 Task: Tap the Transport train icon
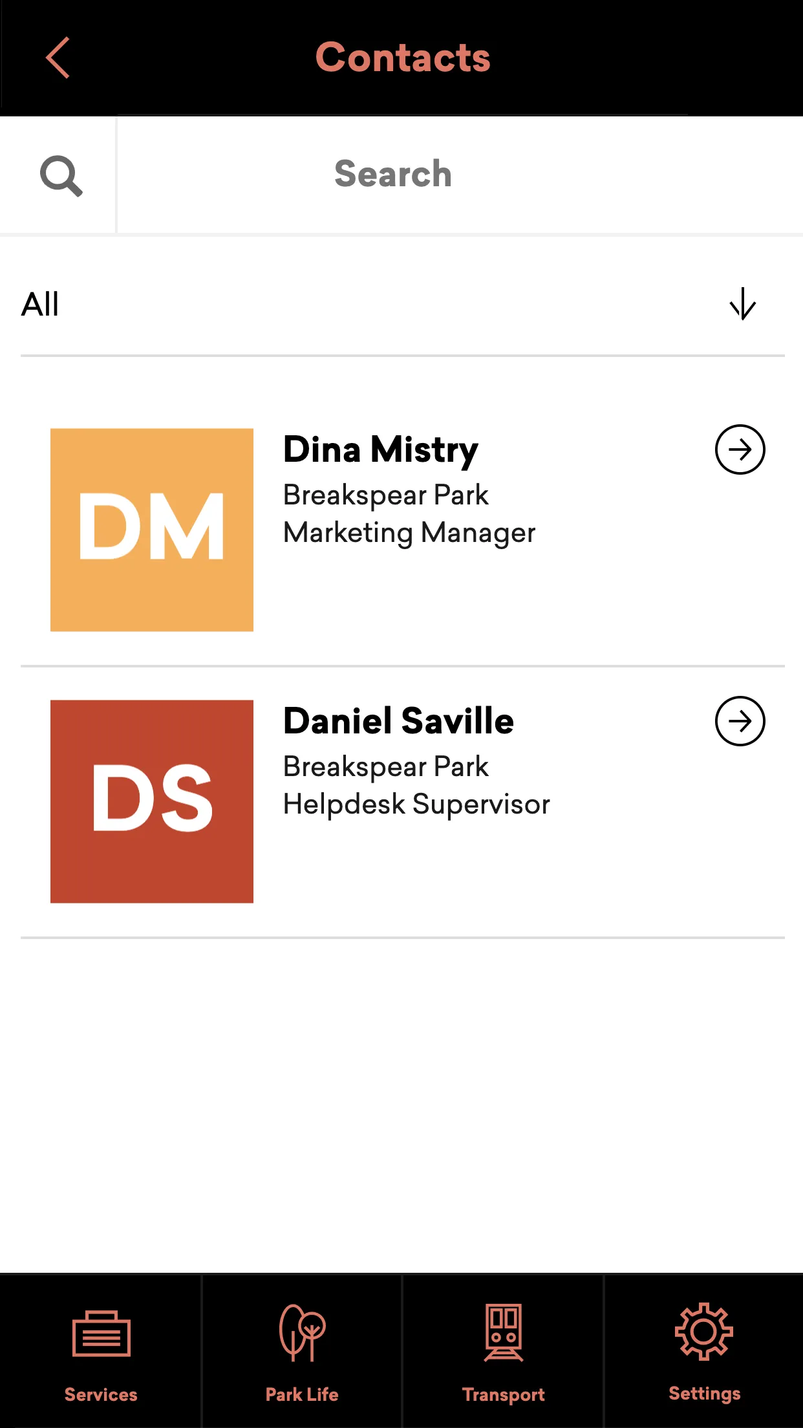[504, 1333]
